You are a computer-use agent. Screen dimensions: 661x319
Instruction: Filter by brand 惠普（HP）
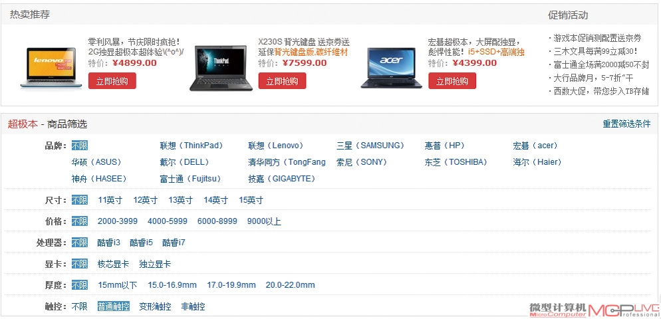pyautogui.click(x=445, y=146)
